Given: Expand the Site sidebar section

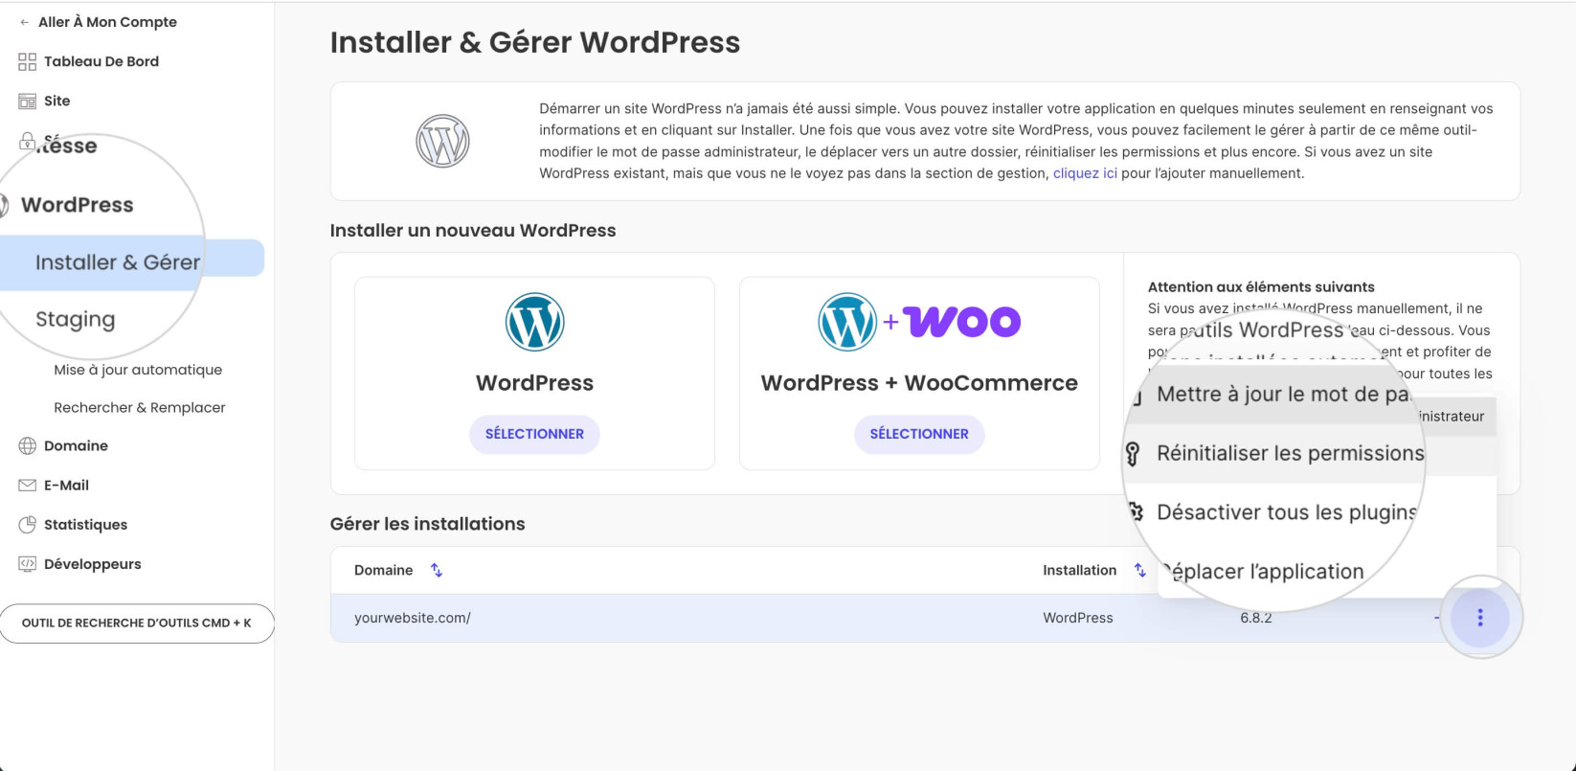Looking at the screenshot, I should pos(57,101).
